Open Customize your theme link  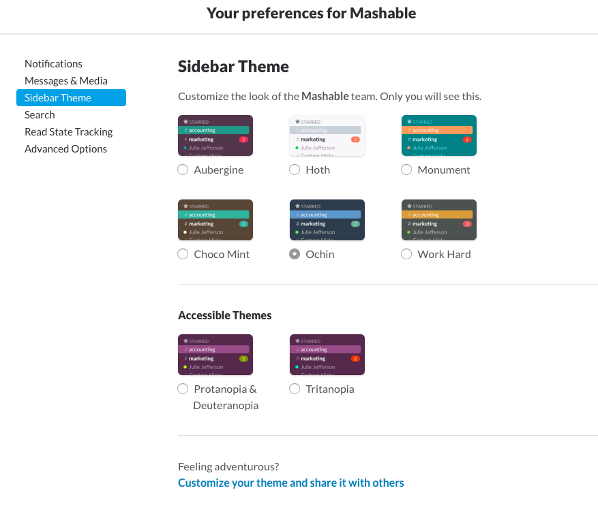291,483
